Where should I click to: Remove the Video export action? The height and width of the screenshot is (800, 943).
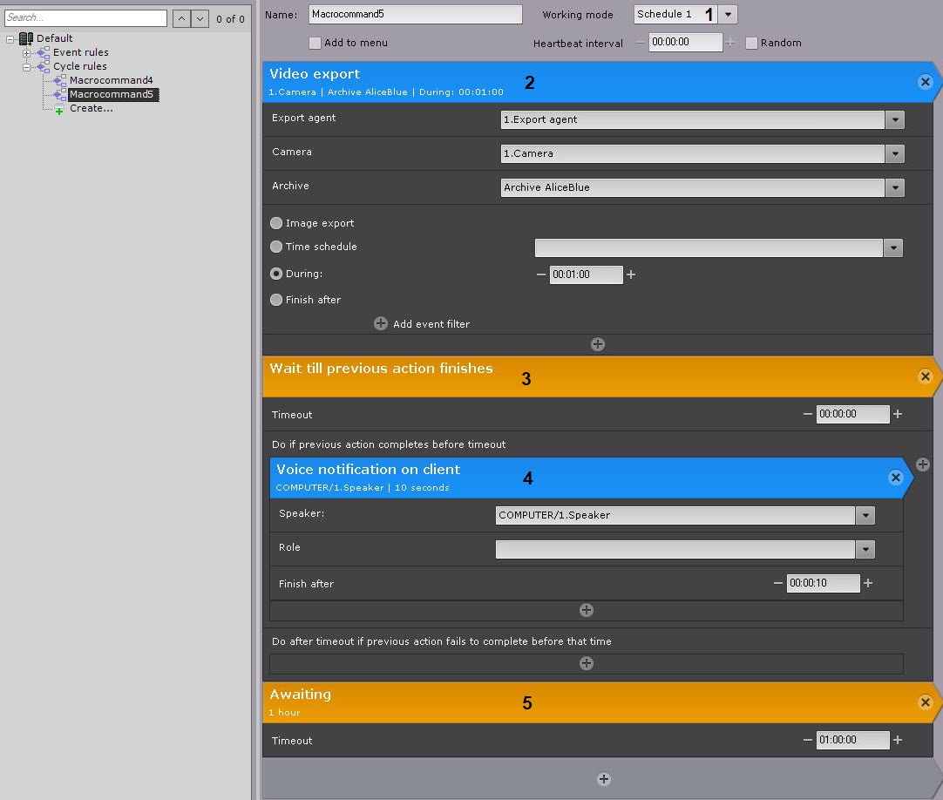(925, 82)
